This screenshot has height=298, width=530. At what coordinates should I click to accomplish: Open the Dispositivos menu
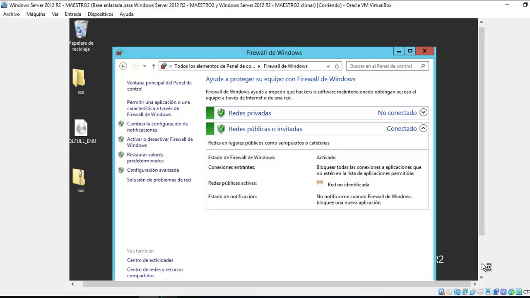[100, 14]
